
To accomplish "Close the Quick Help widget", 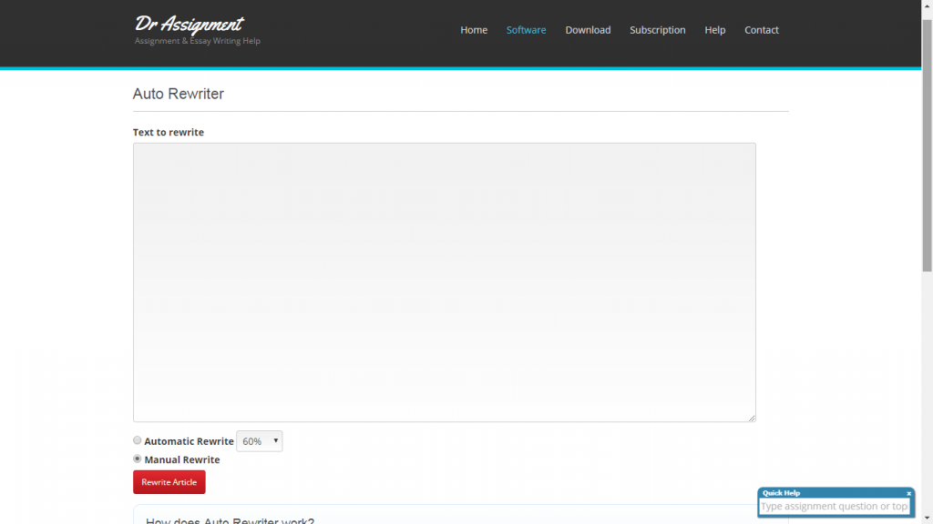I will pyautogui.click(x=908, y=493).
